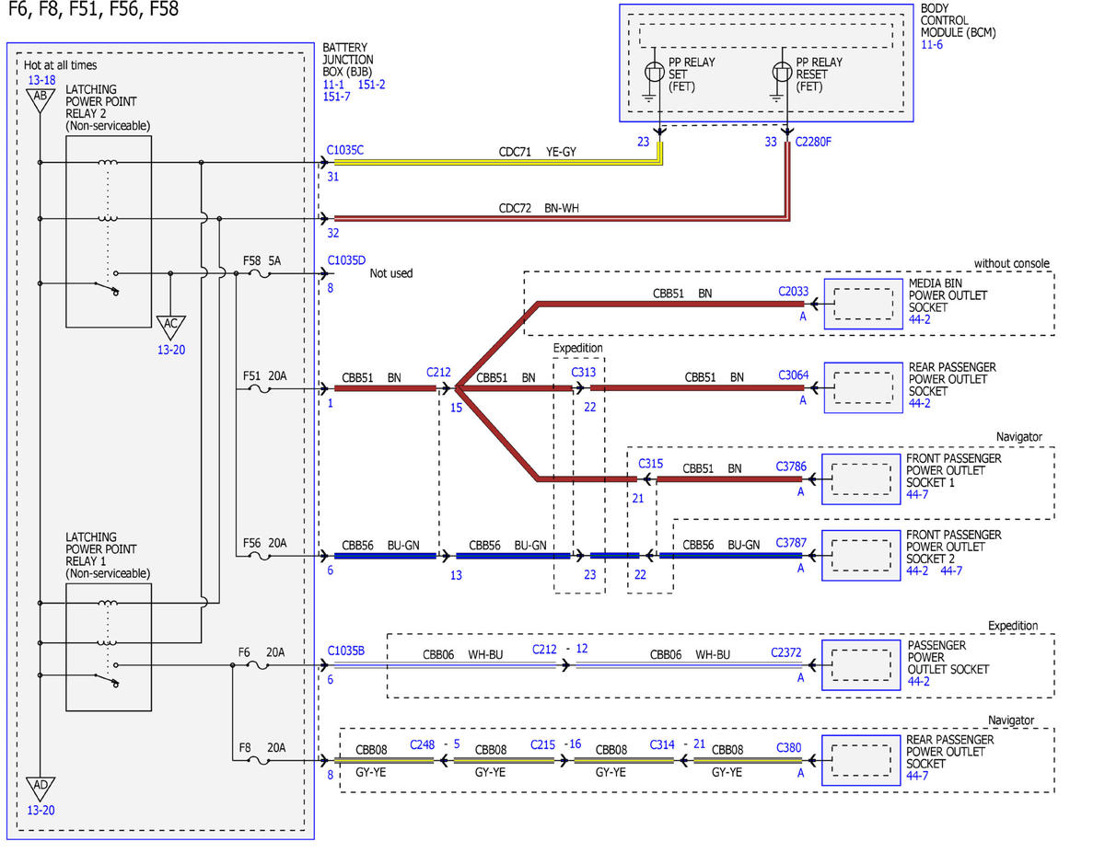Click connector label C1035C
The image size is (1105, 853).
coord(345,148)
